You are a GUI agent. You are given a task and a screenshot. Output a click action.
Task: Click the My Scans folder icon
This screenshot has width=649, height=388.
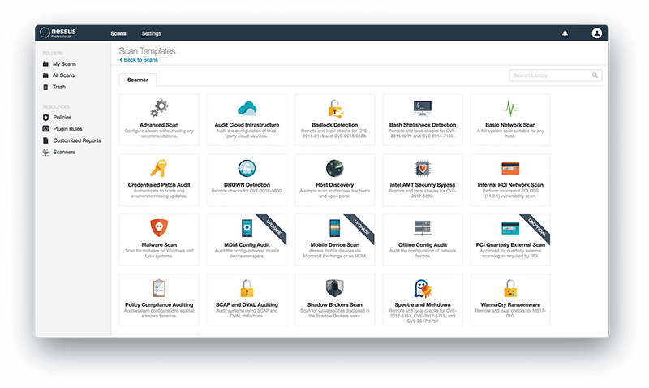(45, 64)
